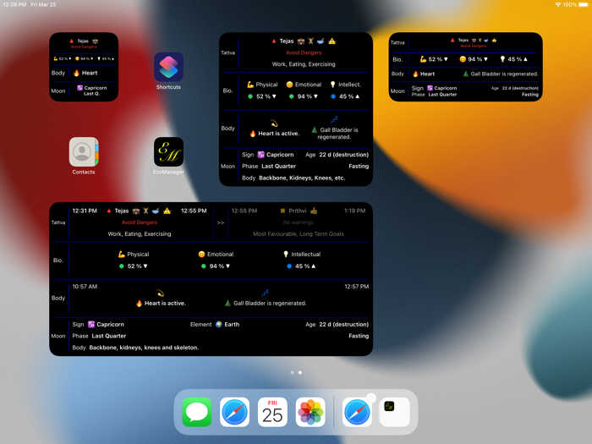The image size is (592, 444).
Task: Tap 'Intellectual' label in large widget
Action: point(306,254)
